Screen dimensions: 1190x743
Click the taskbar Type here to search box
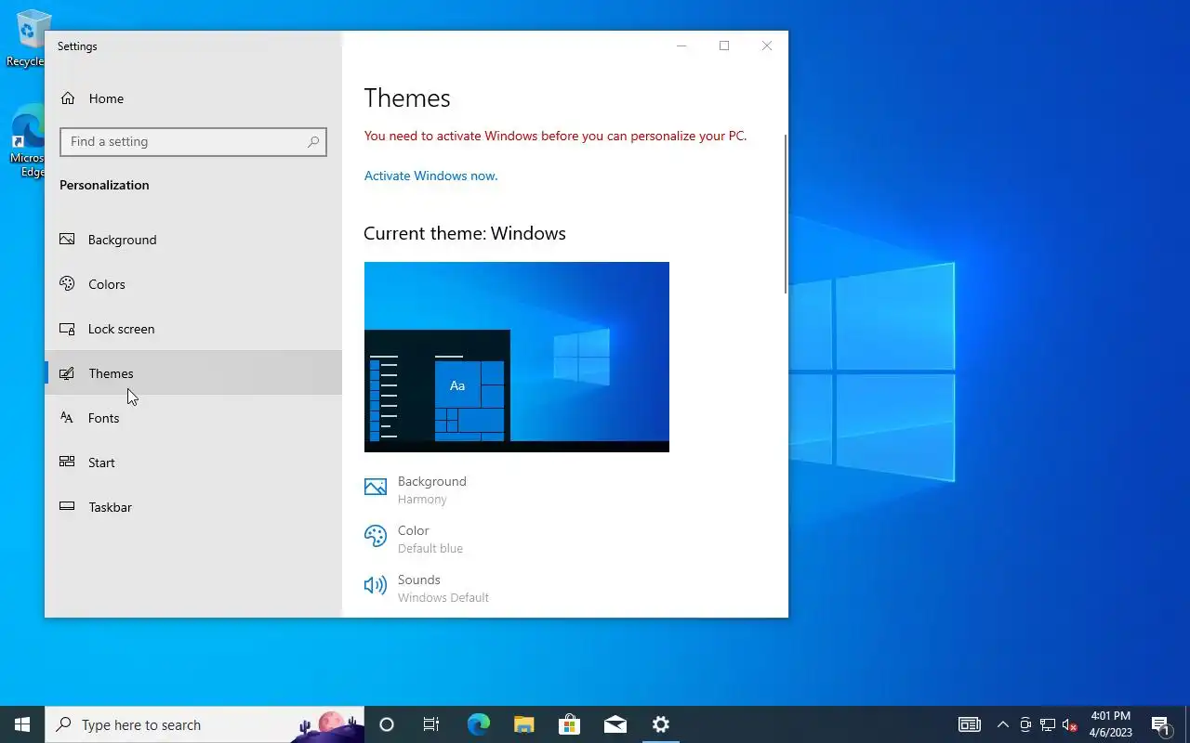click(x=205, y=724)
